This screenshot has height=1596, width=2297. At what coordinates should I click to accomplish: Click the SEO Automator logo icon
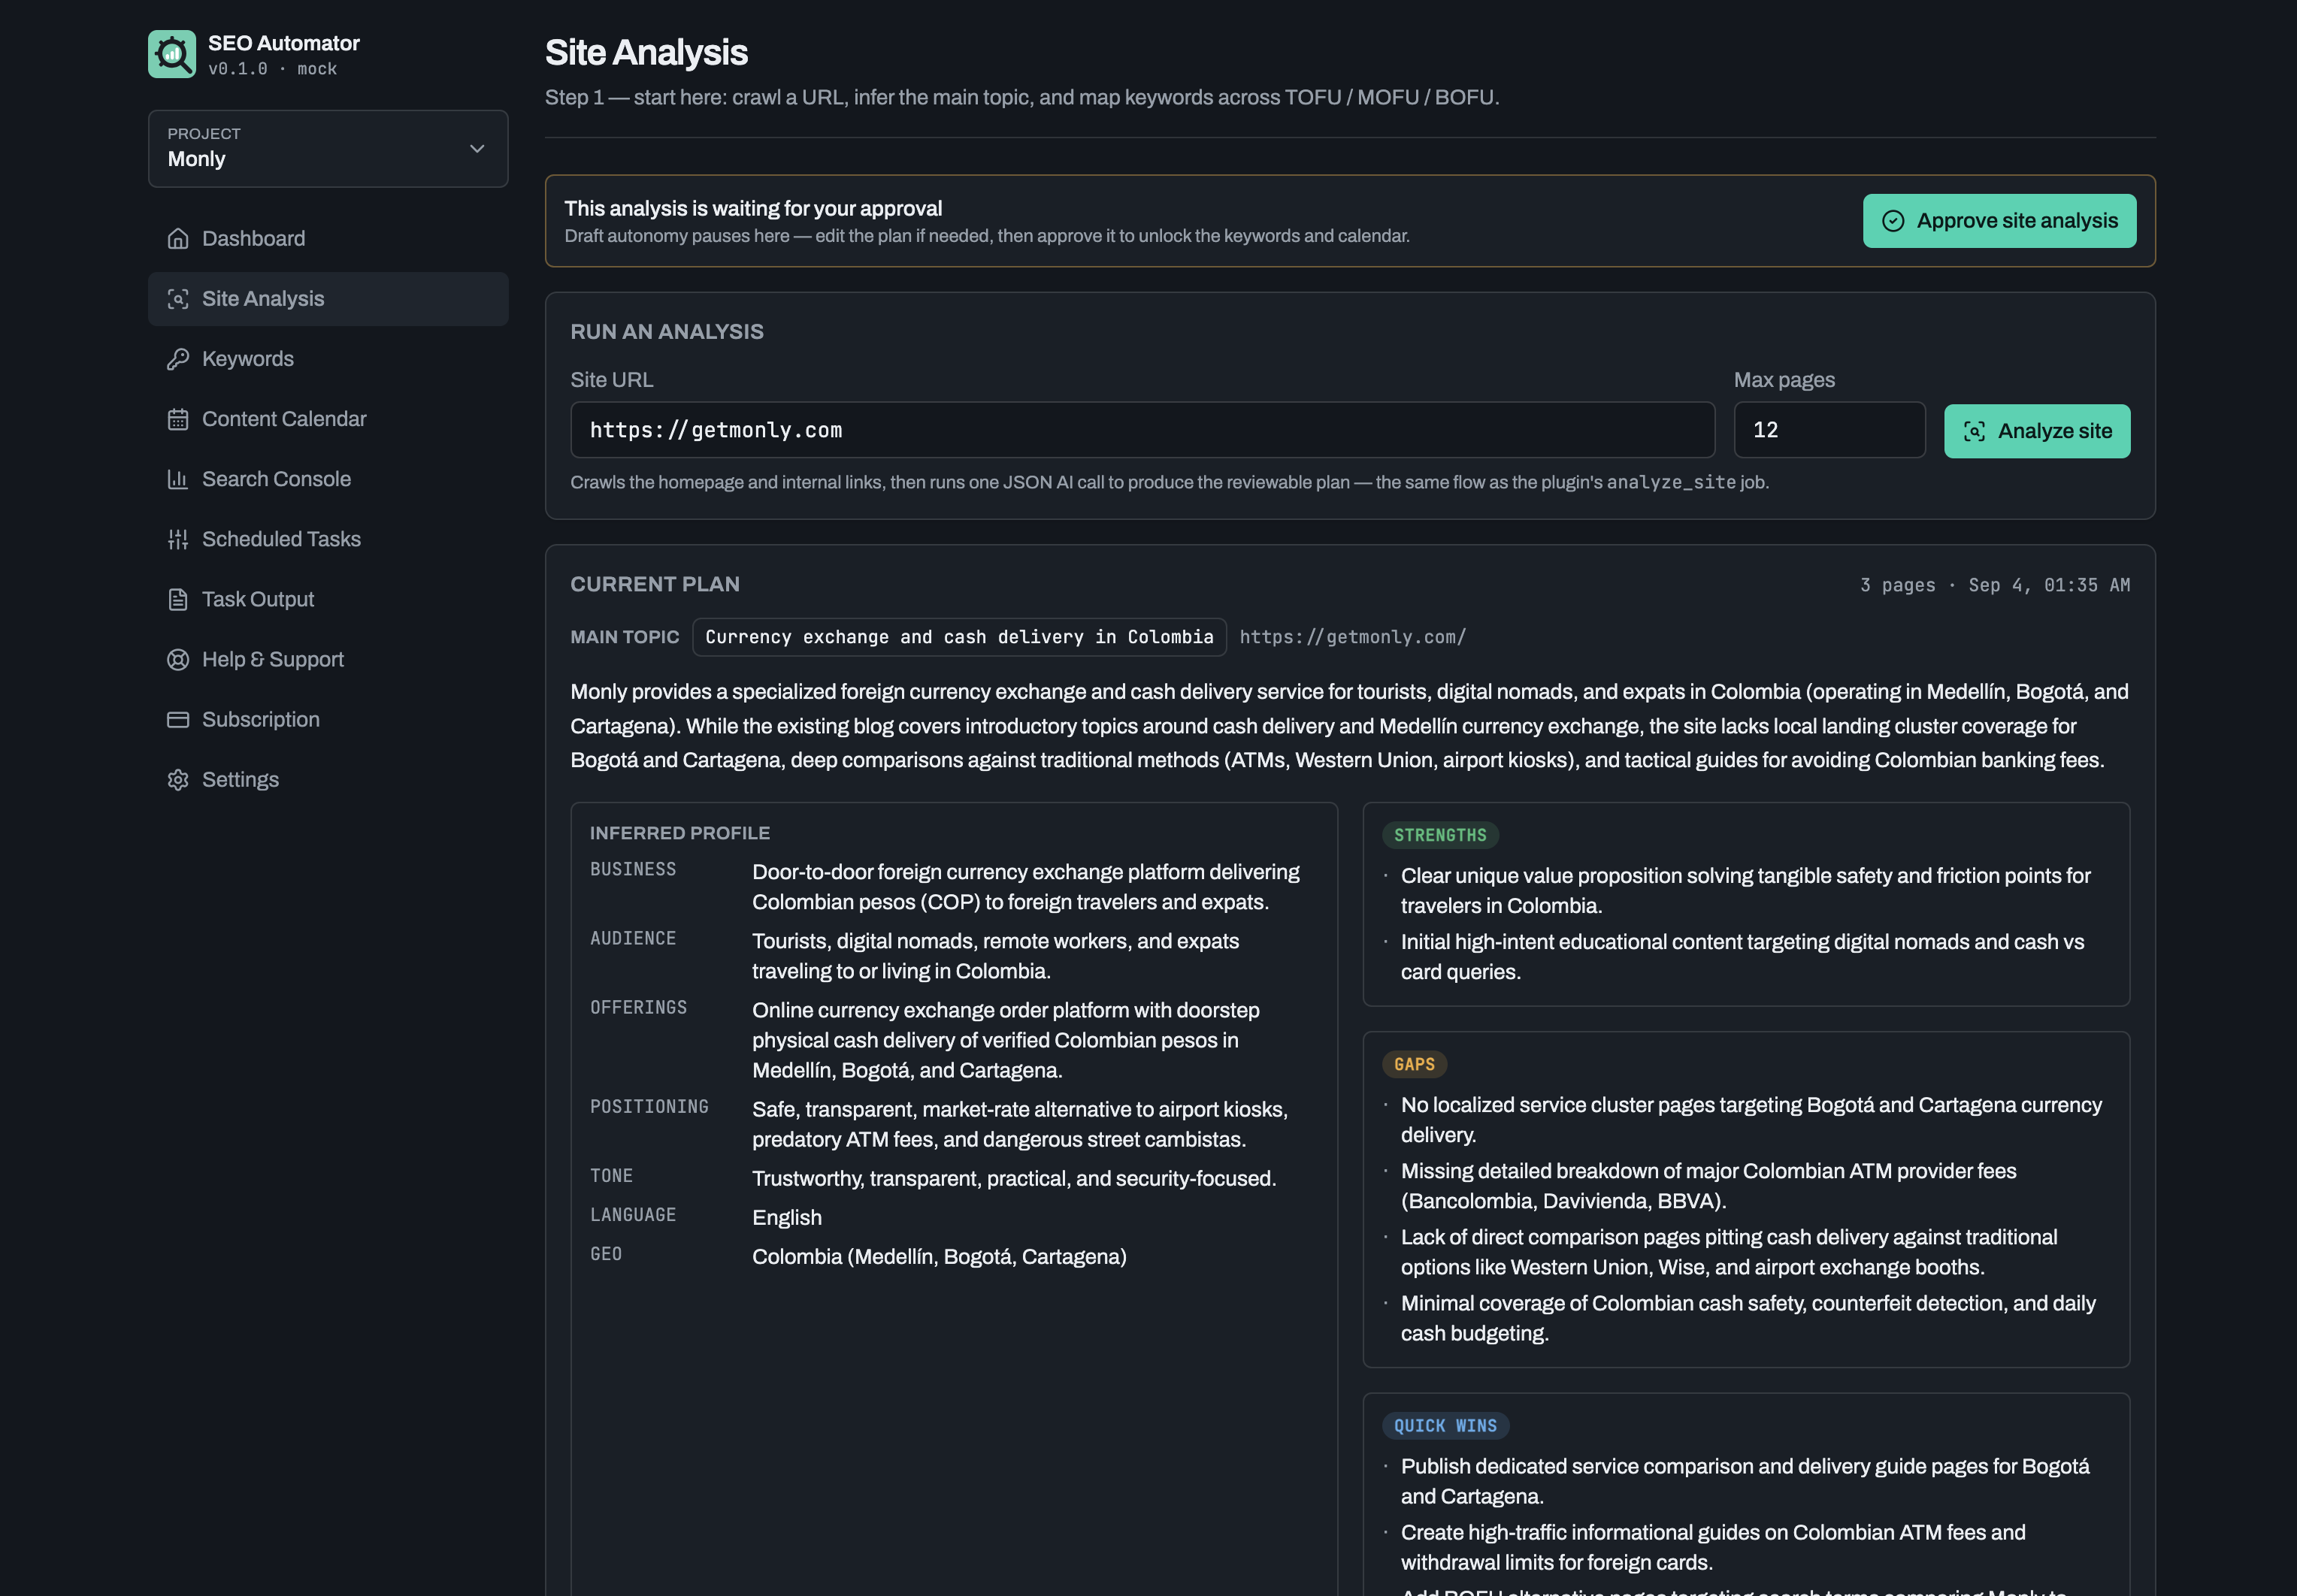click(x=172, y=54)
